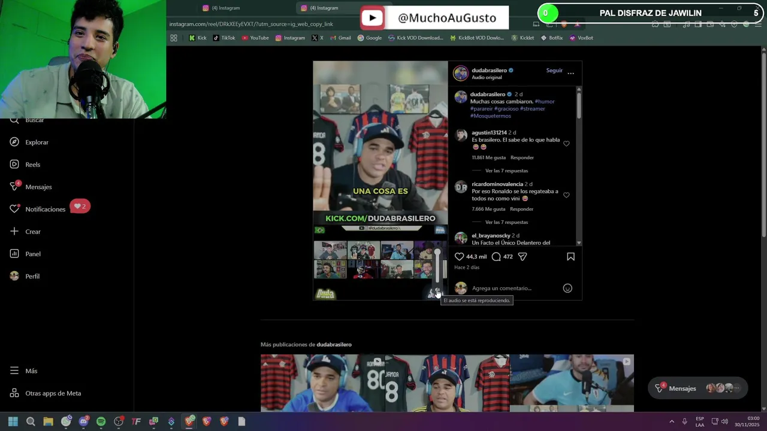Show hidden system tray icons

[x=671, y=422]
